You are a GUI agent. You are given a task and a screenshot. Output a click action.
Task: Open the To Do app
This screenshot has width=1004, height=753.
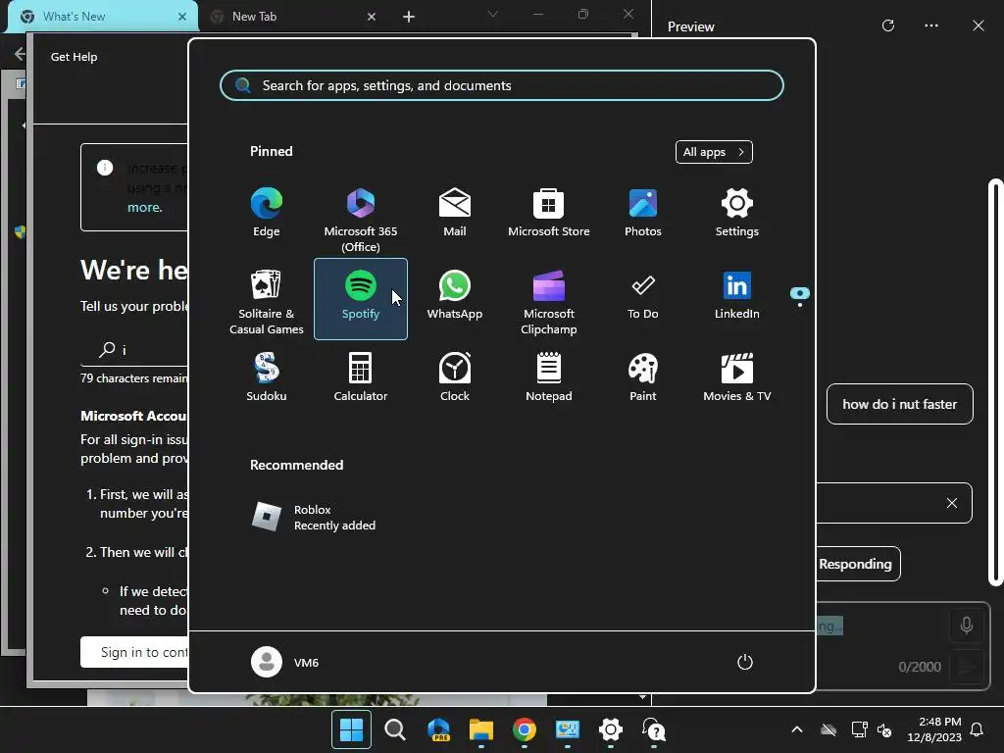(643, 296)
